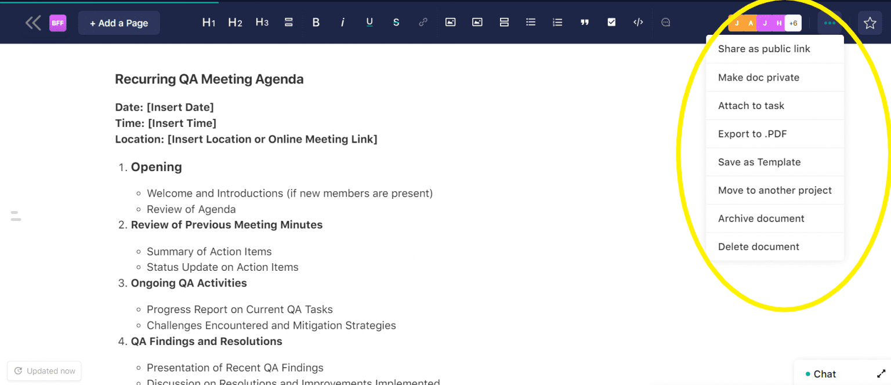
Task: Apply Heading 1 formatting
Action: click(x=208, y=22)
